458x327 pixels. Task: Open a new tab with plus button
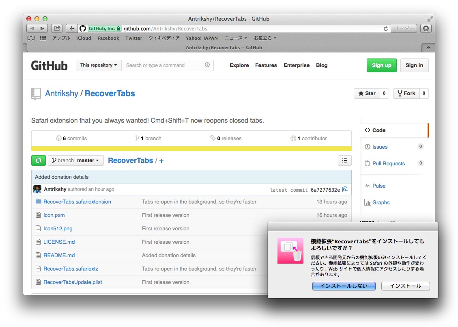tap(428, 48)
